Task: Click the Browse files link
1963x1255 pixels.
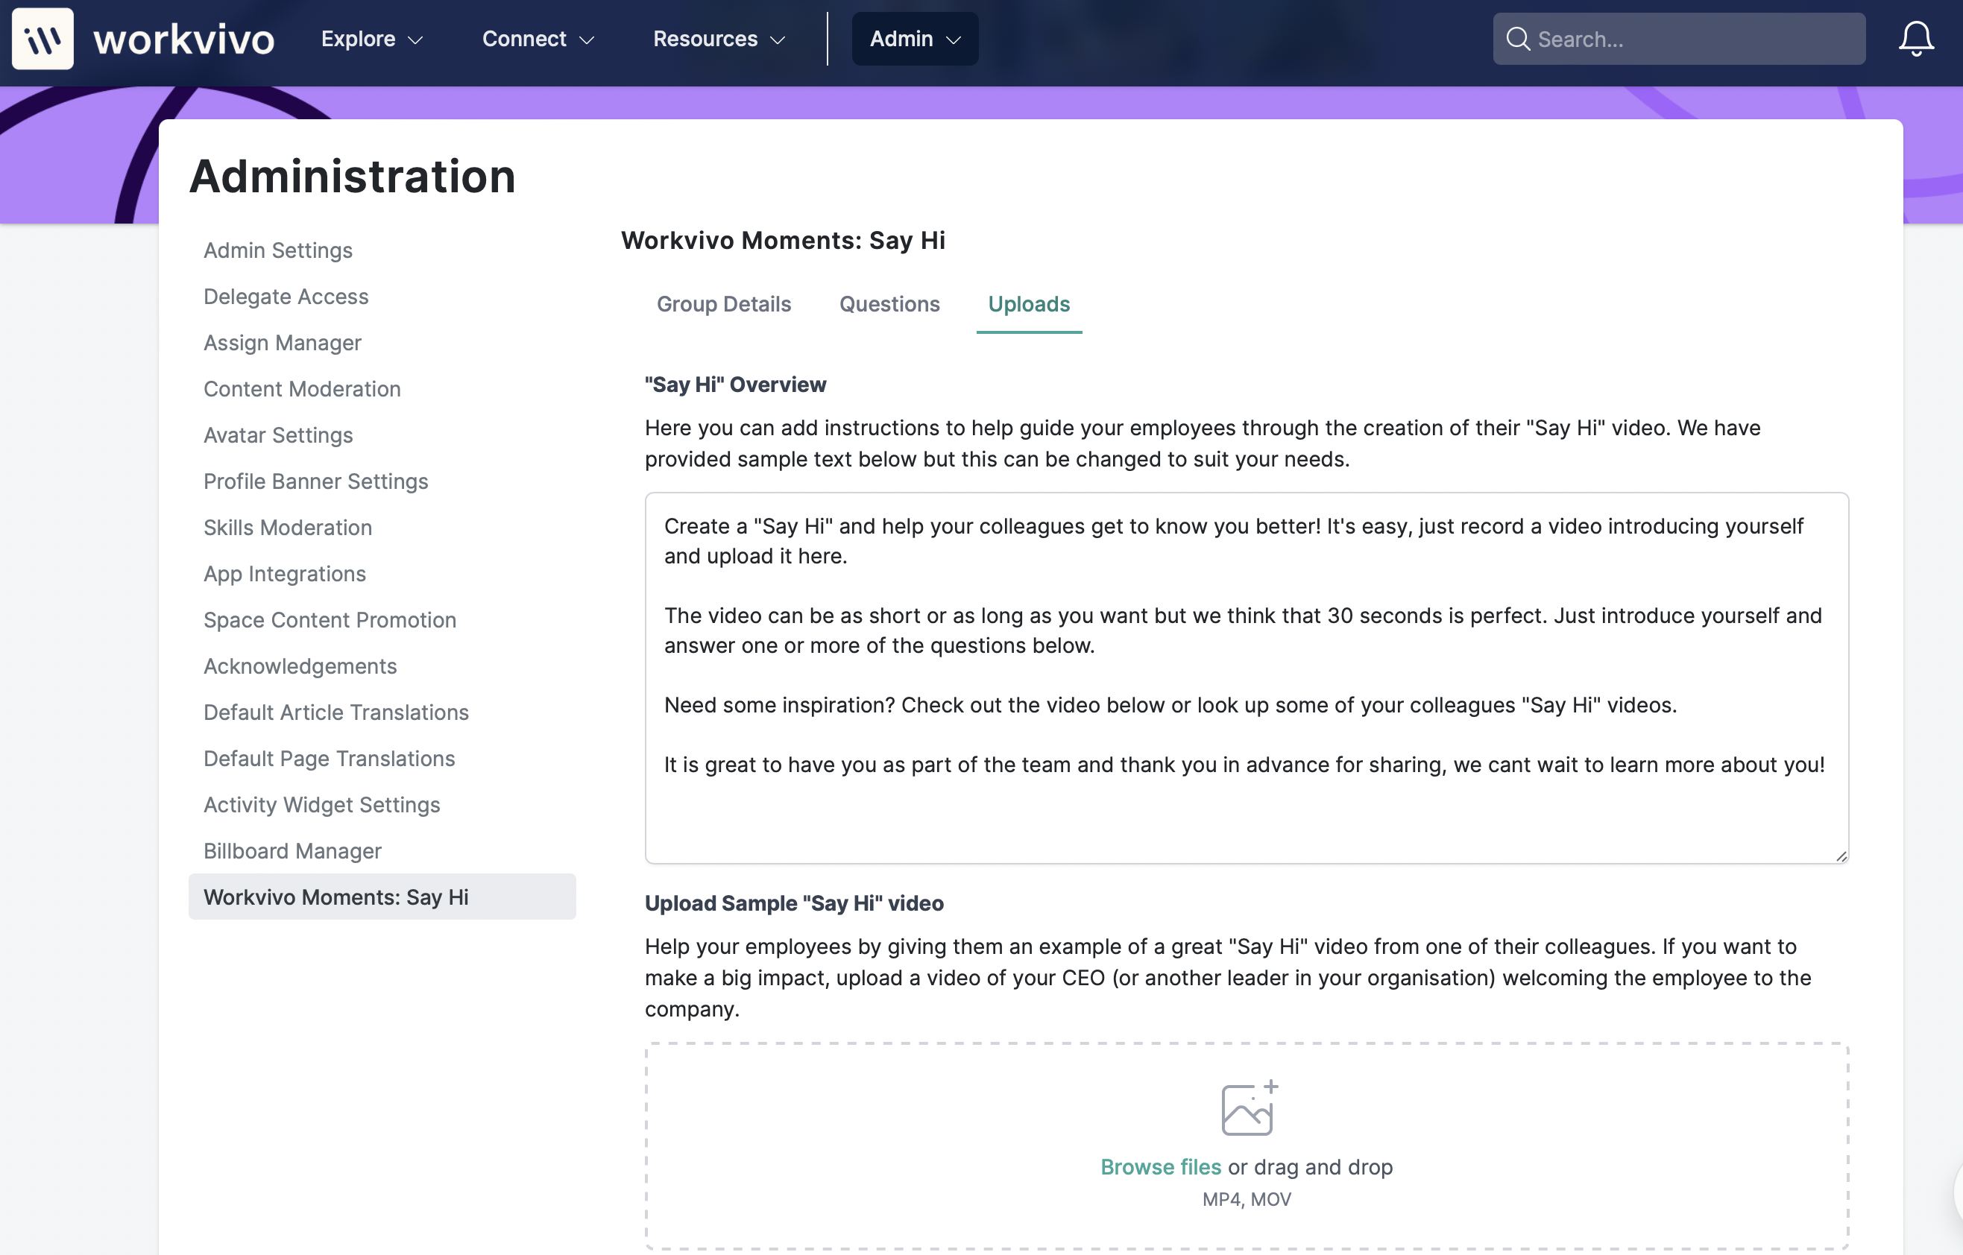Action: tap(1161, 1166)
